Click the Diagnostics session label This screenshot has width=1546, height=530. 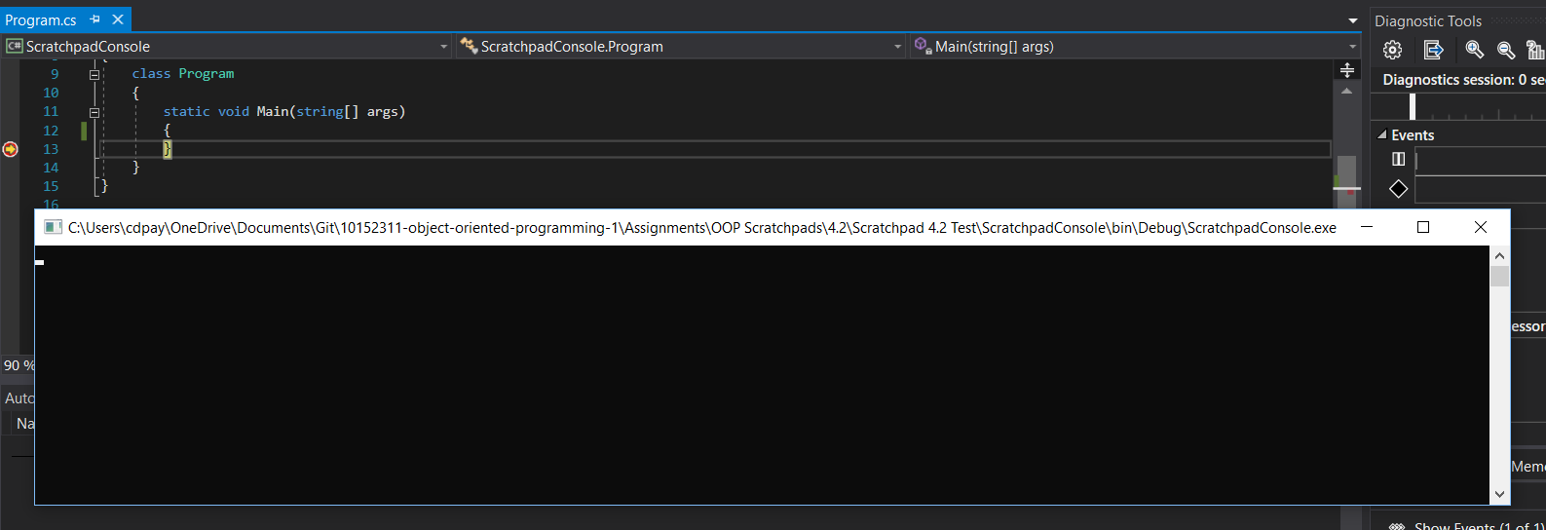(x=1463, y=80)
